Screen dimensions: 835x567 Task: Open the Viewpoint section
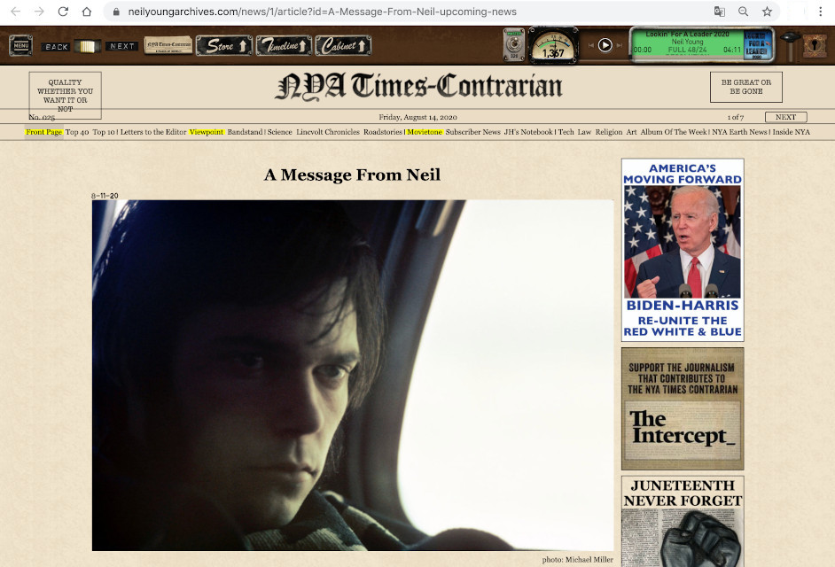coord(207,132)
